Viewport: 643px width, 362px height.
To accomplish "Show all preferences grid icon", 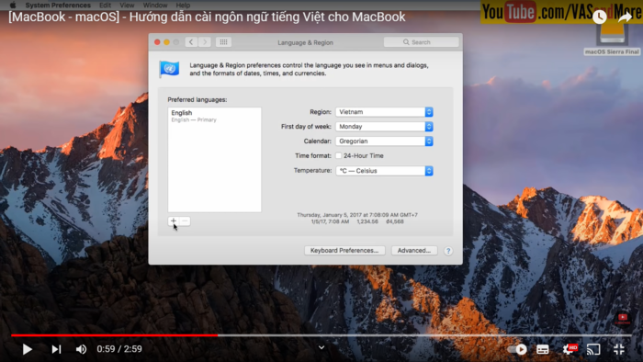I will coord(223,42).
